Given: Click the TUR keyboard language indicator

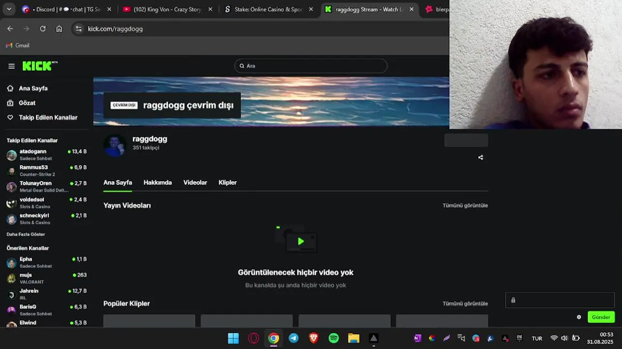Looking at the screenshot, I should coord(537,338).
